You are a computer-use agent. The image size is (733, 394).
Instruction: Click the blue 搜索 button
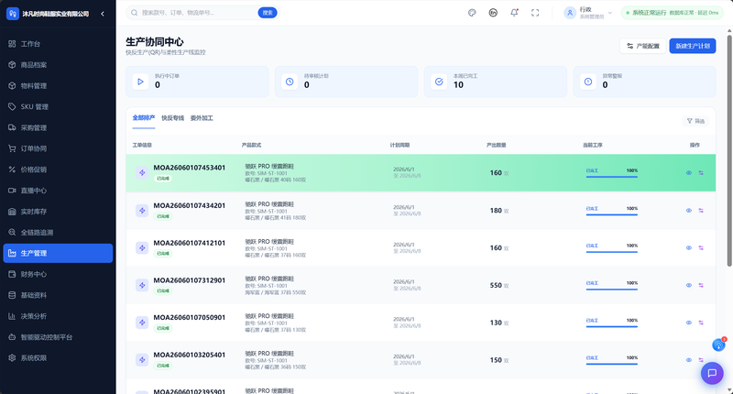tap(268, 13)
